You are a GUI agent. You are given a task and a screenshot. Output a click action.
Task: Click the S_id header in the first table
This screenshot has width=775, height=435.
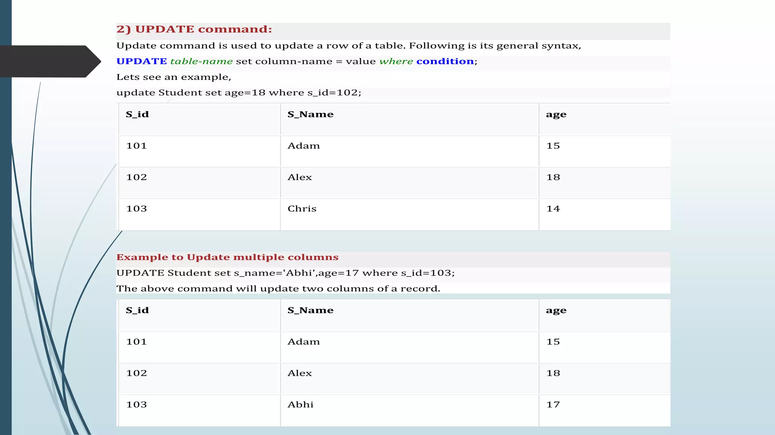(199, 119)
